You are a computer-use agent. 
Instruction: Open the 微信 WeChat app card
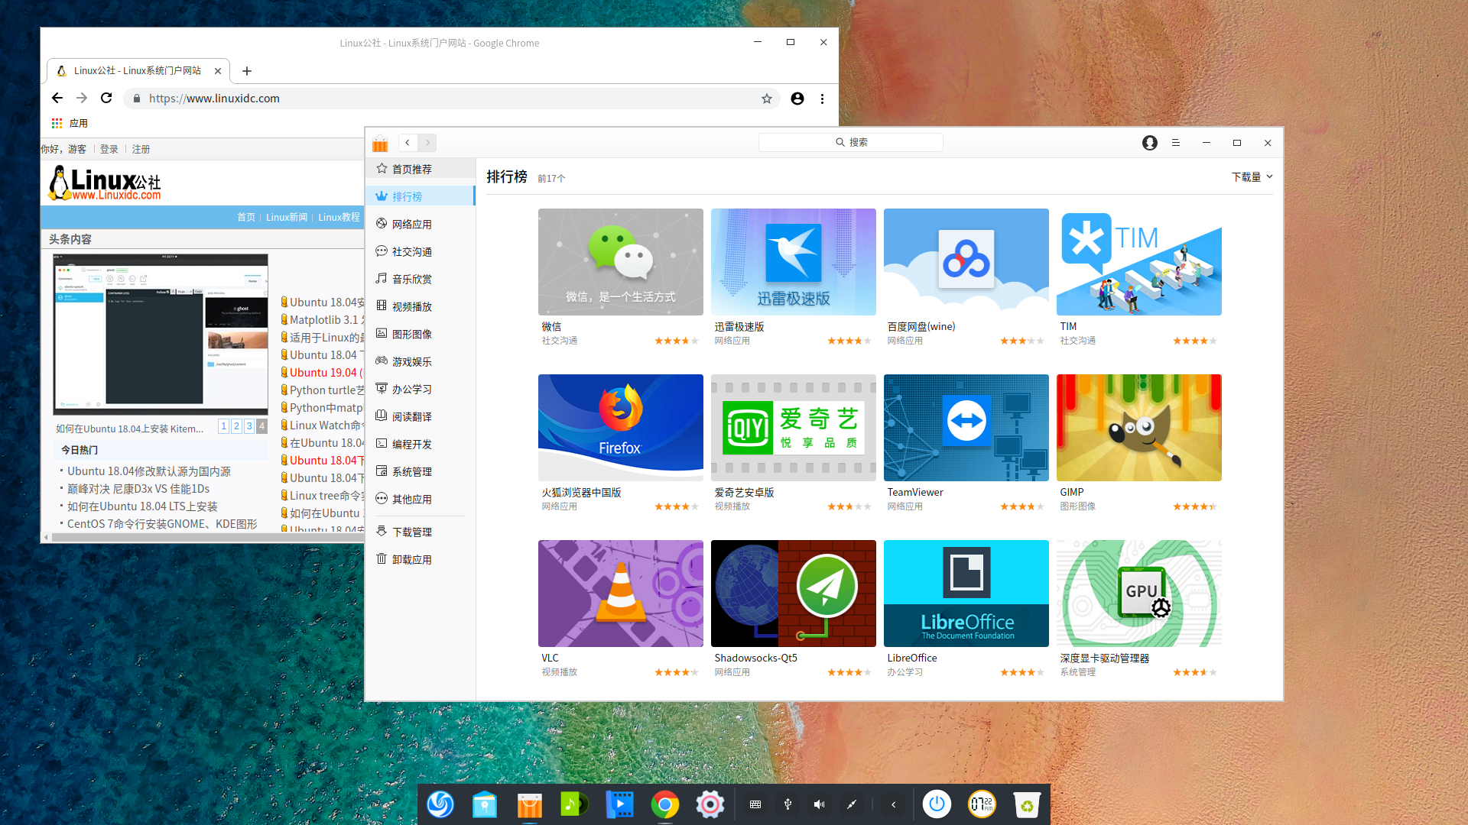click(x=620, y=277)
